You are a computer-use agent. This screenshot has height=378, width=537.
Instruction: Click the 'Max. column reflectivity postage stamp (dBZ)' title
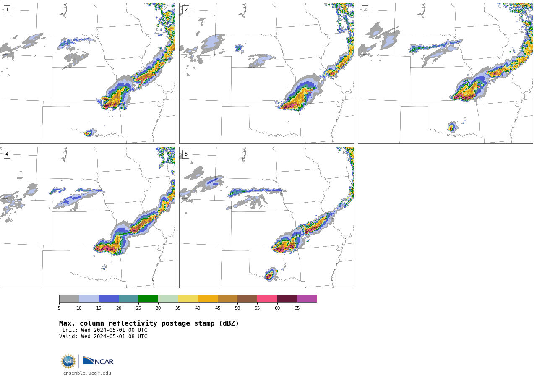[149, 323]
